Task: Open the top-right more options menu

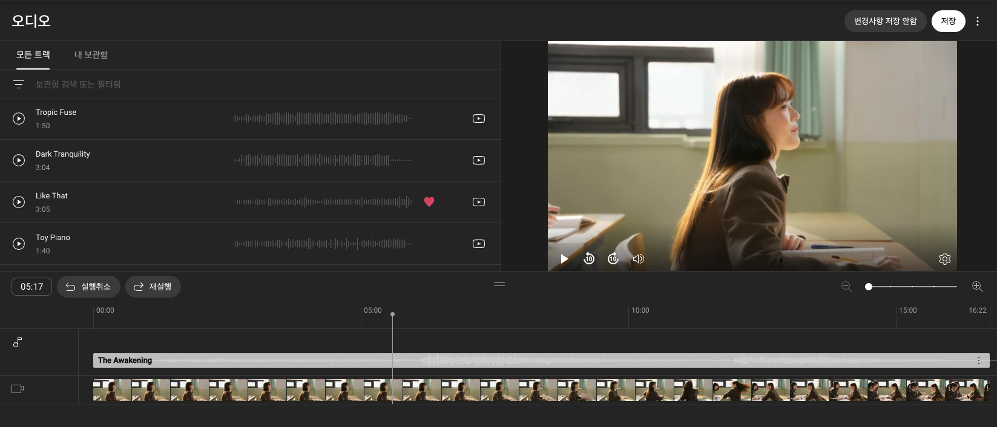Action: click(x=978, y=21)
